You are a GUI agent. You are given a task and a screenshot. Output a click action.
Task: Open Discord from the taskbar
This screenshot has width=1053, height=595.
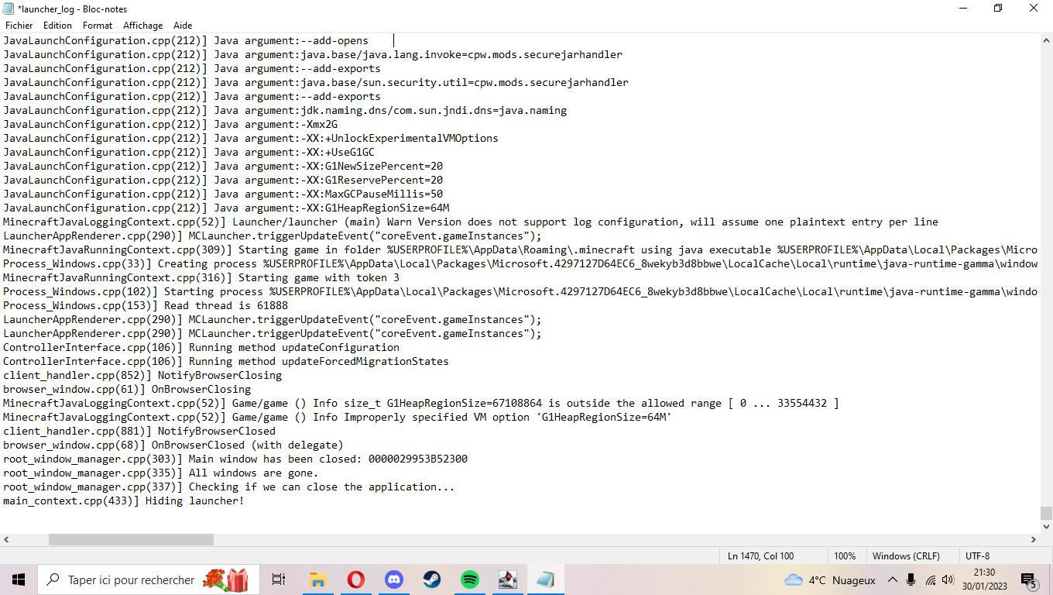coord(393,580)
